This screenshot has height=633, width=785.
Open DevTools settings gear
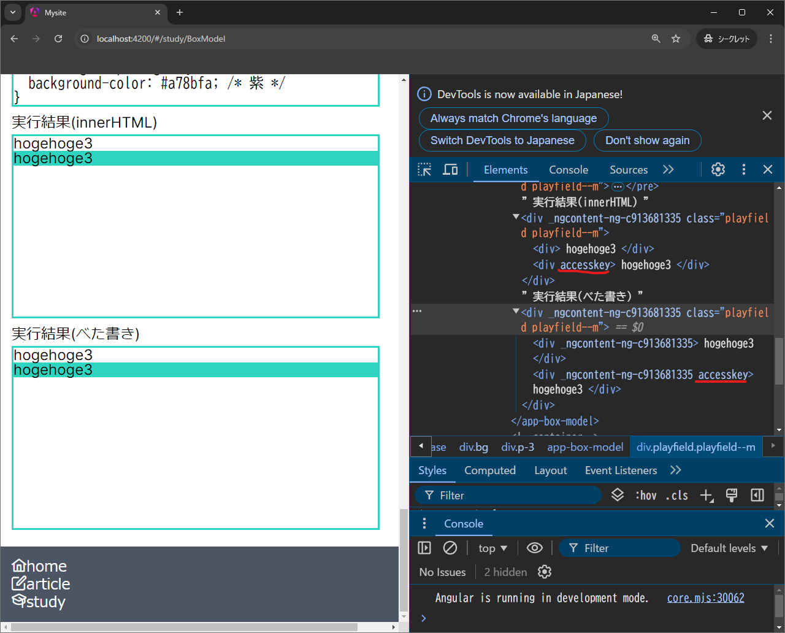(718, 170)
